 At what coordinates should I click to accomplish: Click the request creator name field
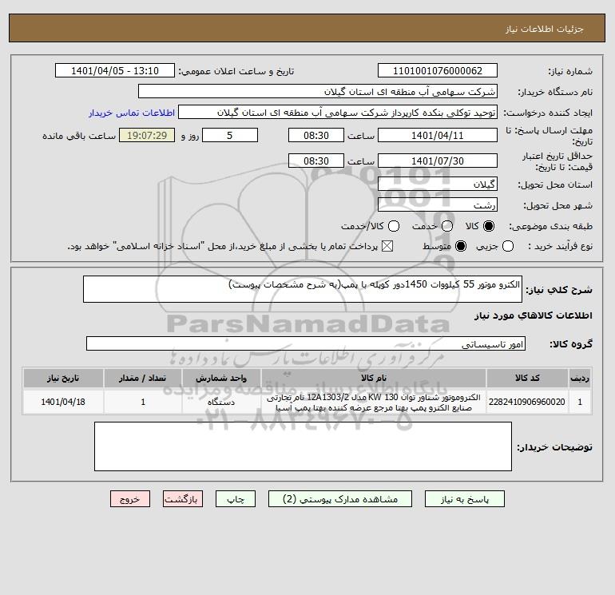338,112
